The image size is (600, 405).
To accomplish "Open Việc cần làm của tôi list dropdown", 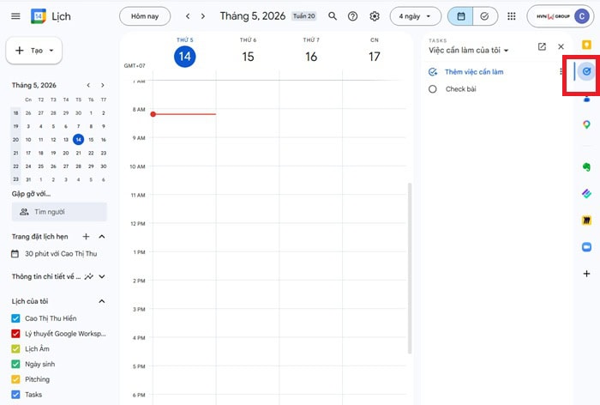I will pyautogui.click(x=468, y=50).
